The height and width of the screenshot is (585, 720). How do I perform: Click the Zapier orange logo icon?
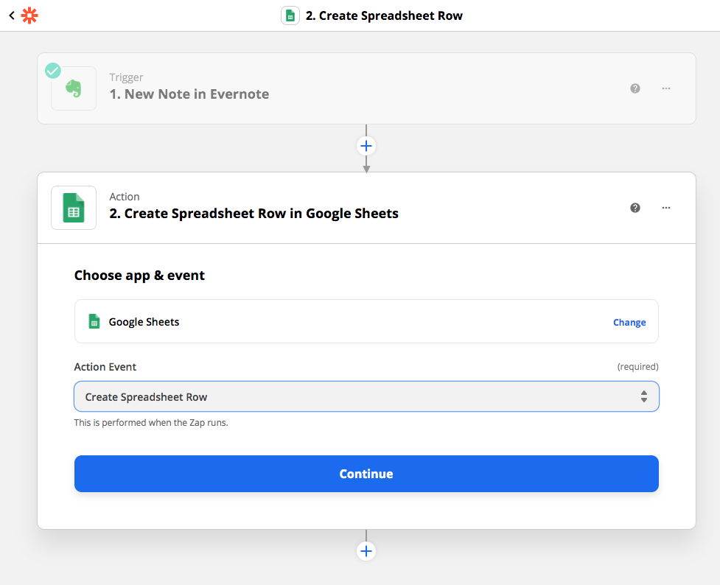coord(29,15)
